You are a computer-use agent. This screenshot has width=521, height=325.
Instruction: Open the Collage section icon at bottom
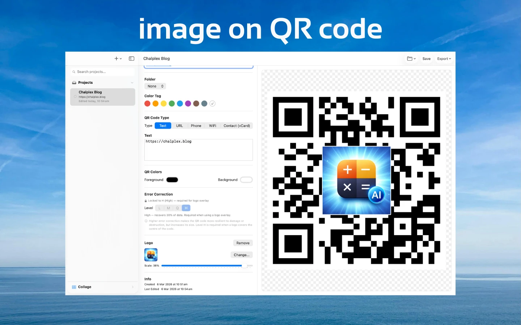tap(74, 287)
